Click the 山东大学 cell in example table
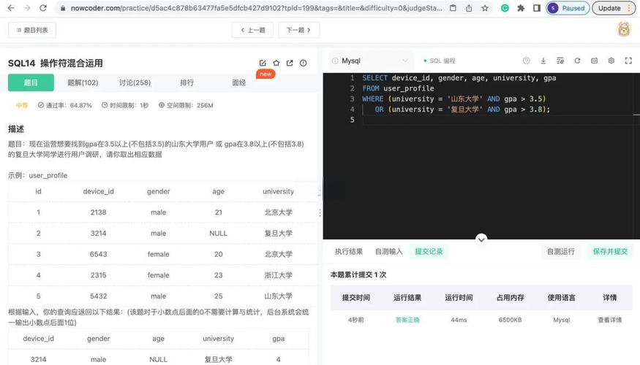Image resolution: width=640 pixels, height=365 pixels. 279,296
